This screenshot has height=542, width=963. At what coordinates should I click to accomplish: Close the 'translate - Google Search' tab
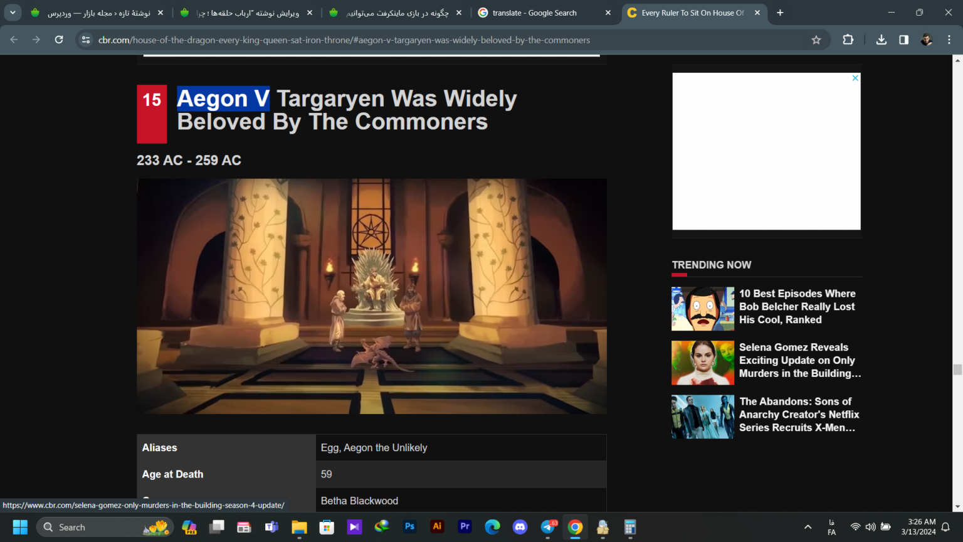(x=608, y=13)
